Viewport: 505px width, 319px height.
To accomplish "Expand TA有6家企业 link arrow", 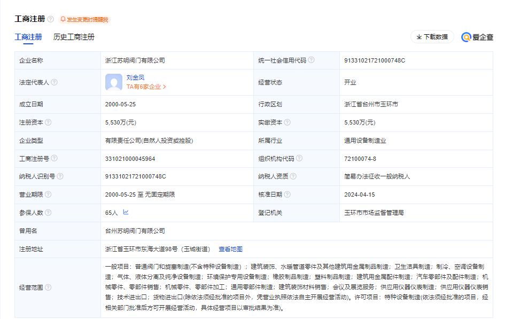I will pyautogui.click(x=165, y=87).
